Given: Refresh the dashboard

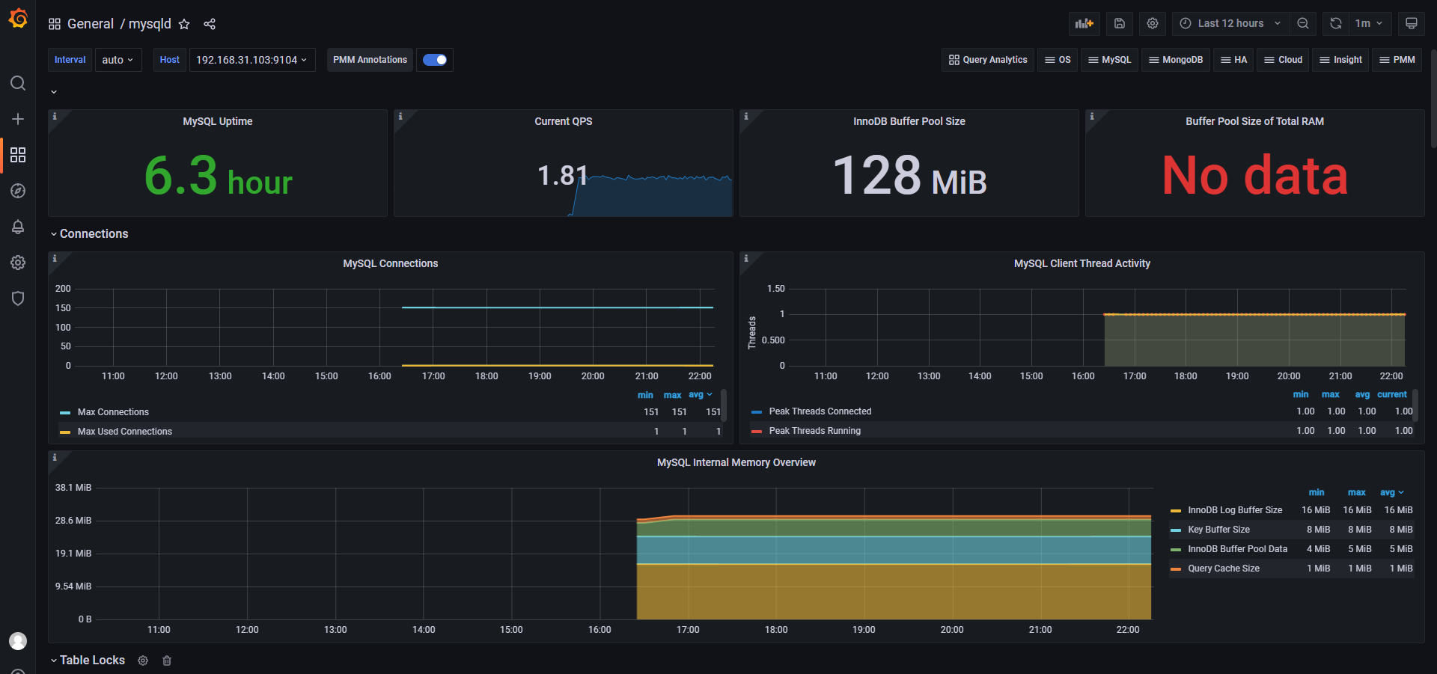Looking at the screenshot, I should click(x=1336, y=23).
